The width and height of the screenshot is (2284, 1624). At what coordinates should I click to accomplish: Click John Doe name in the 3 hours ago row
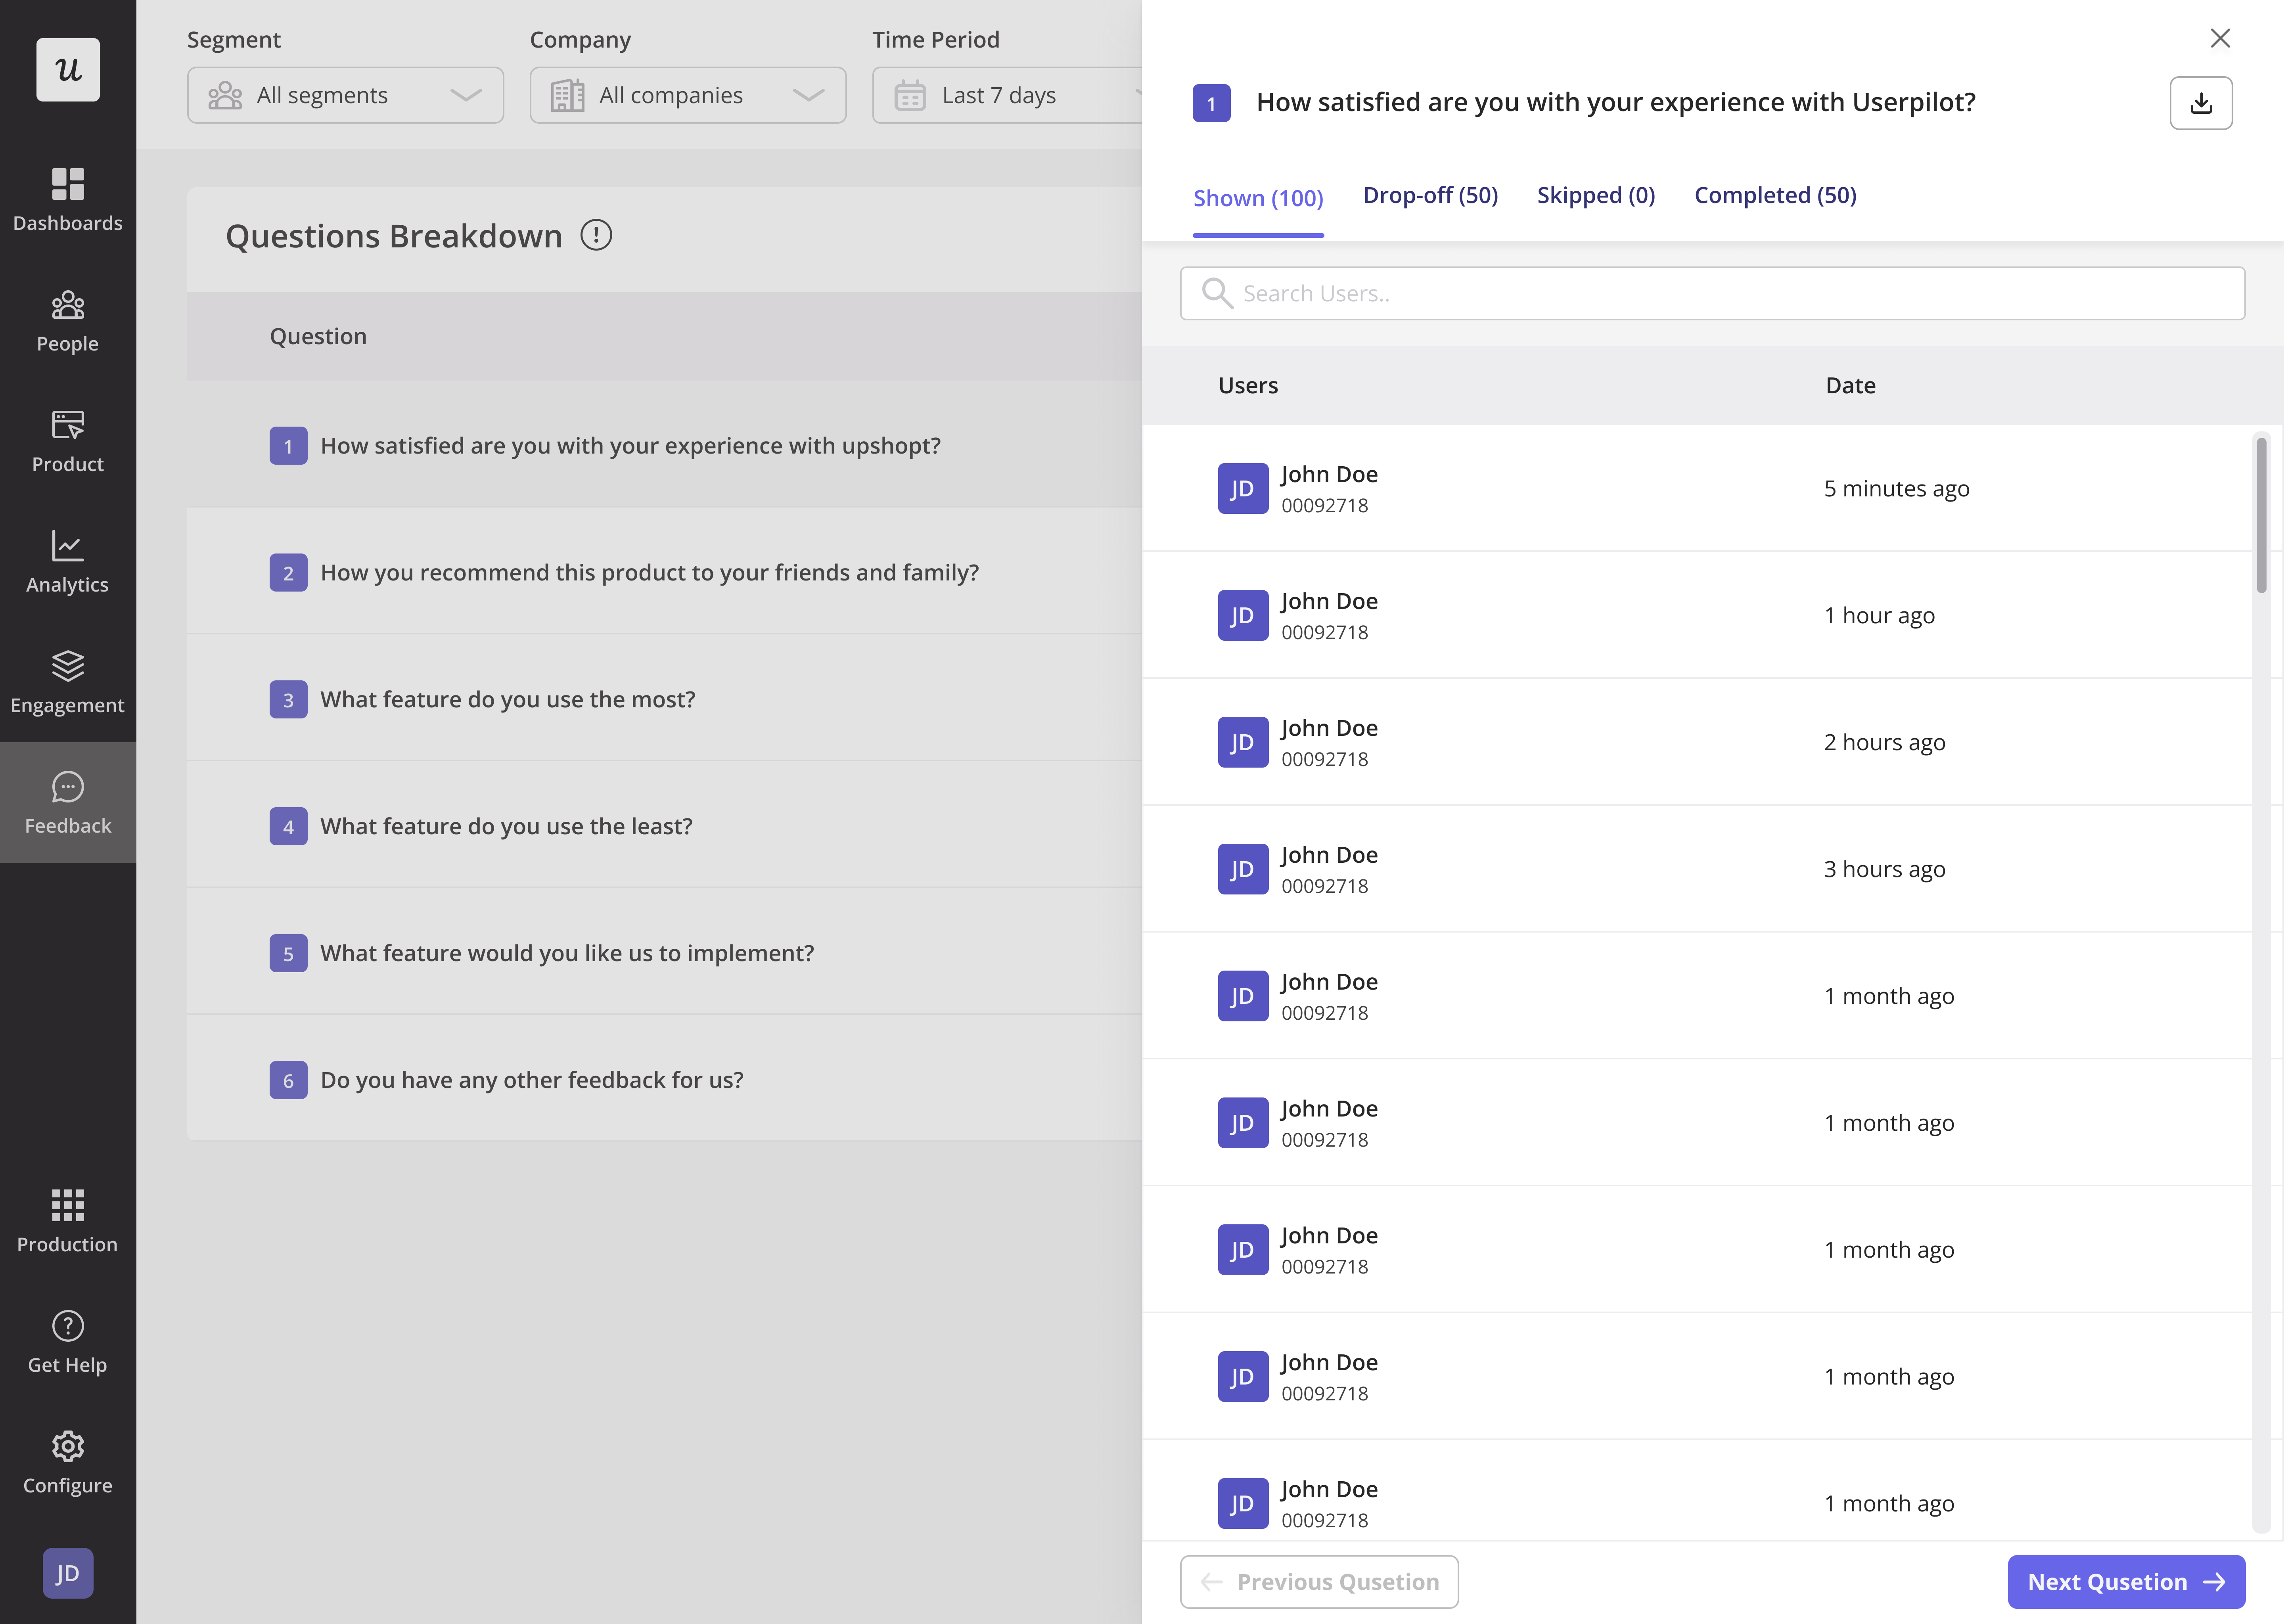pyautogui.click(x=1329, y=855)
